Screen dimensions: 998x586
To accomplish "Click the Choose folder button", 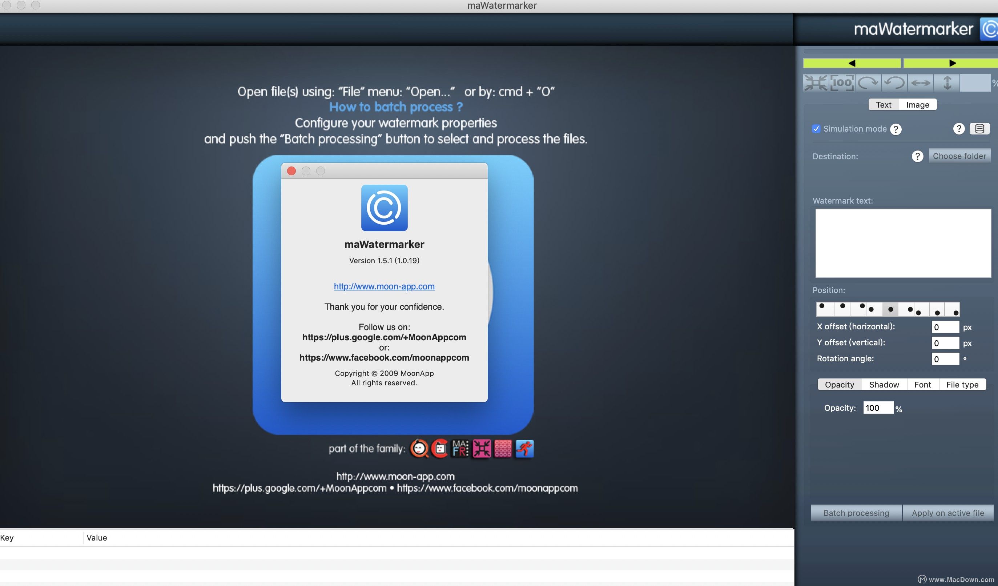I will click(959, 156).
